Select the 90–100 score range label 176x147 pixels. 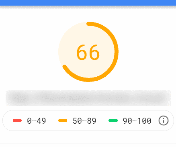pos(137,121)
